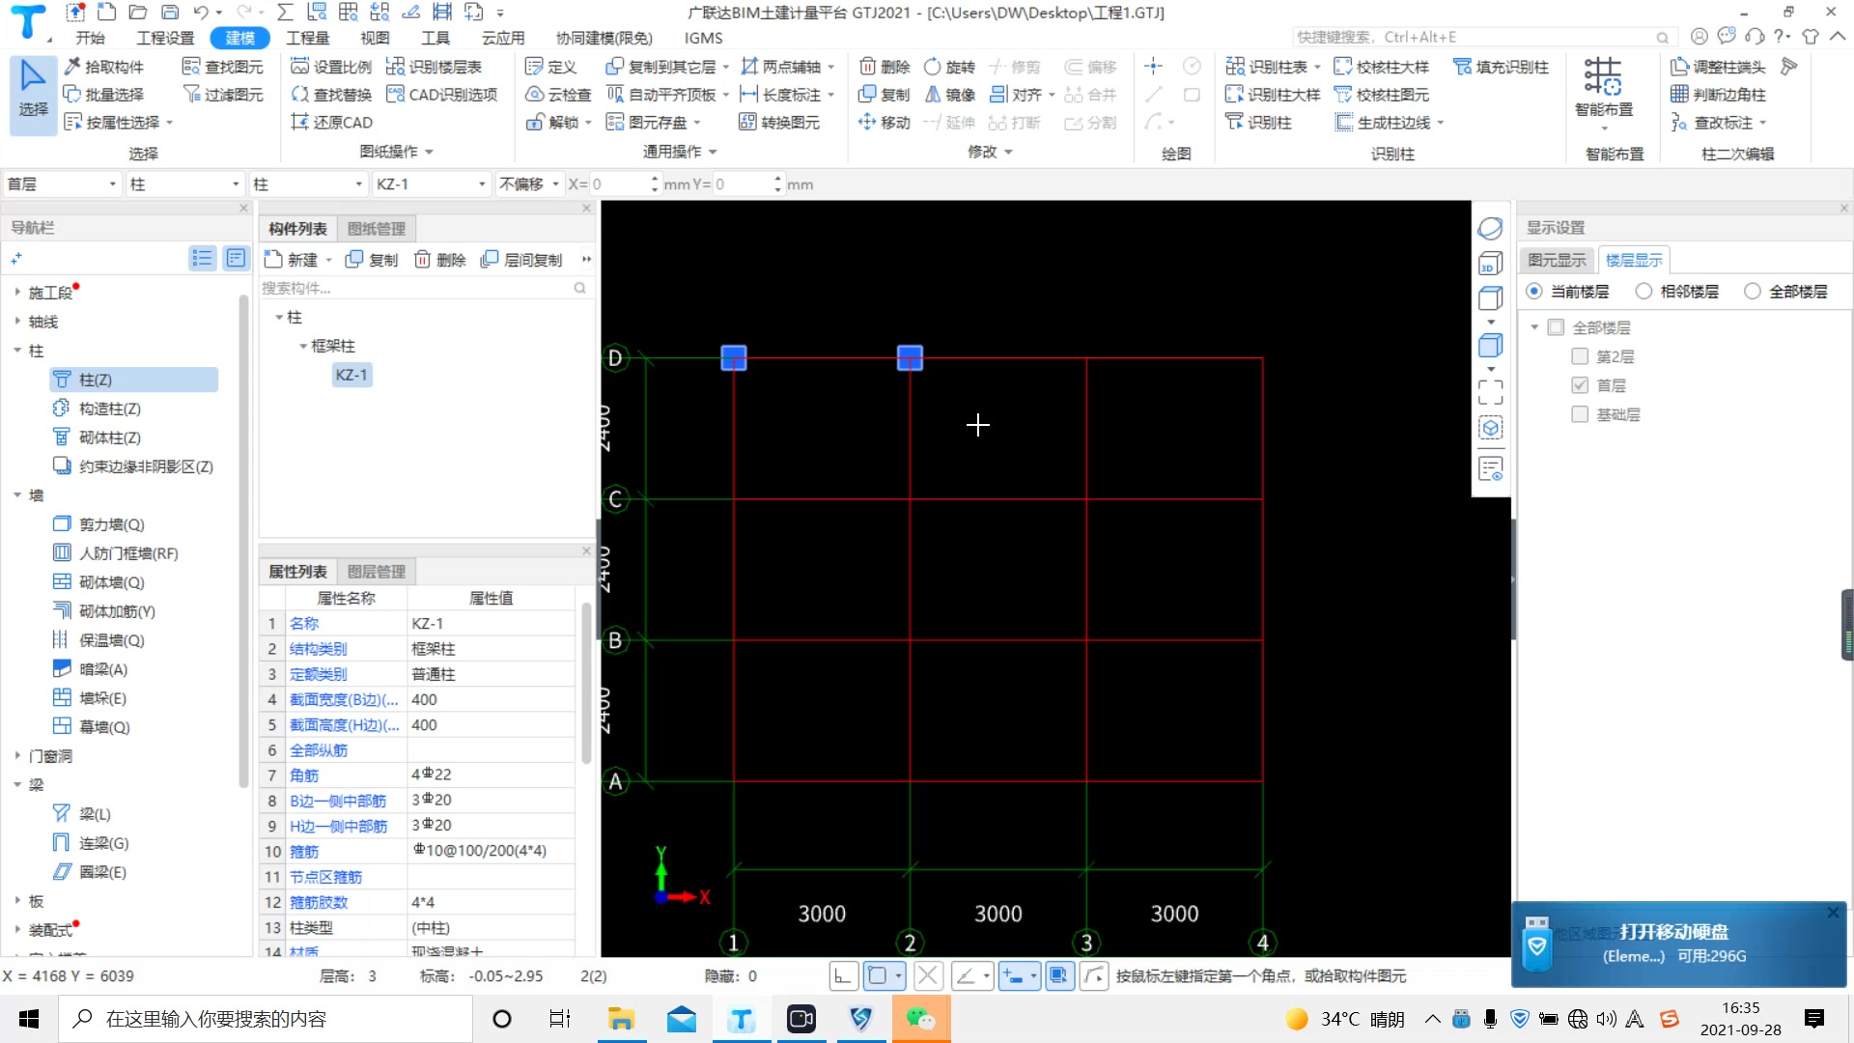Open the KZ-1 component dropdown
The image size is (1854, 1043).
click(x=482, y=183)
